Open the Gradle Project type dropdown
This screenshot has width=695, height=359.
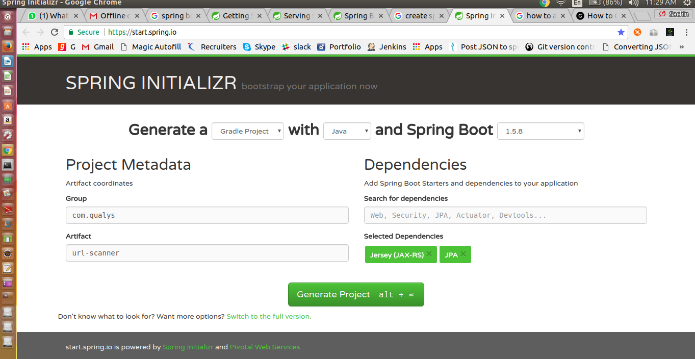tap(248, 131)
